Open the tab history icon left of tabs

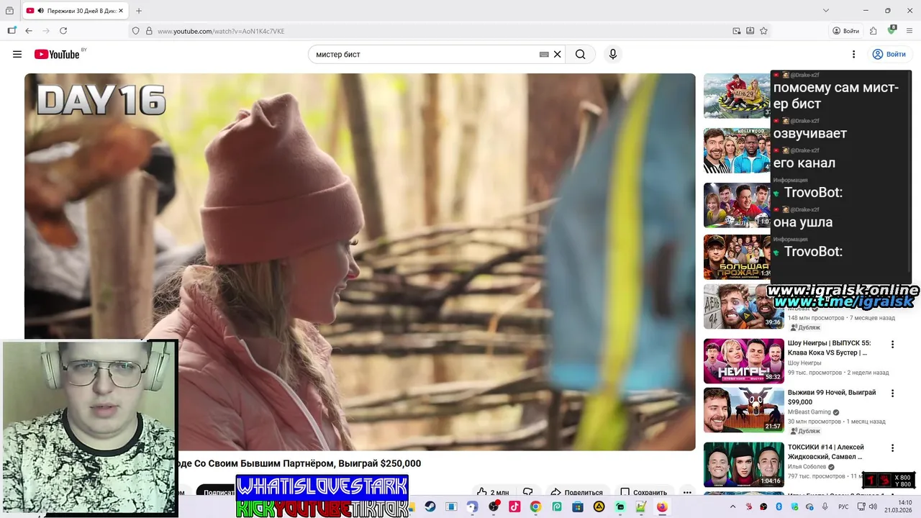tap(9, 11)
